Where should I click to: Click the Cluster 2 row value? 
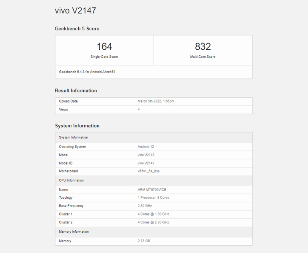(153, 222)
